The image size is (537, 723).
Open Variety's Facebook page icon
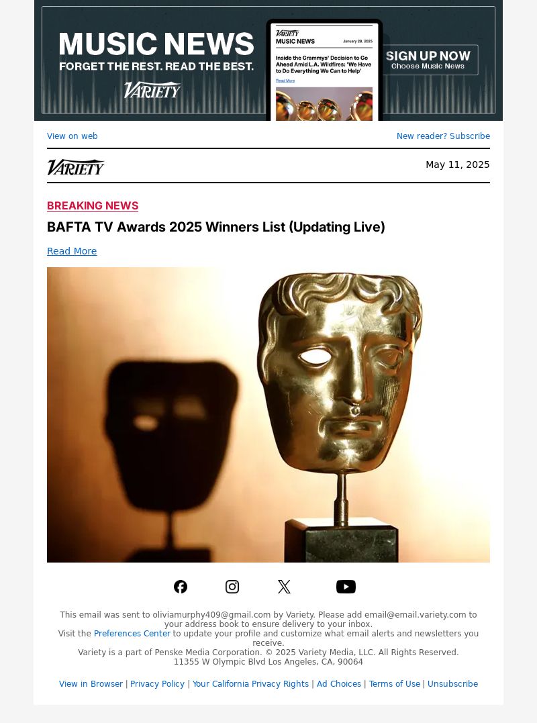tap(180, 587)
